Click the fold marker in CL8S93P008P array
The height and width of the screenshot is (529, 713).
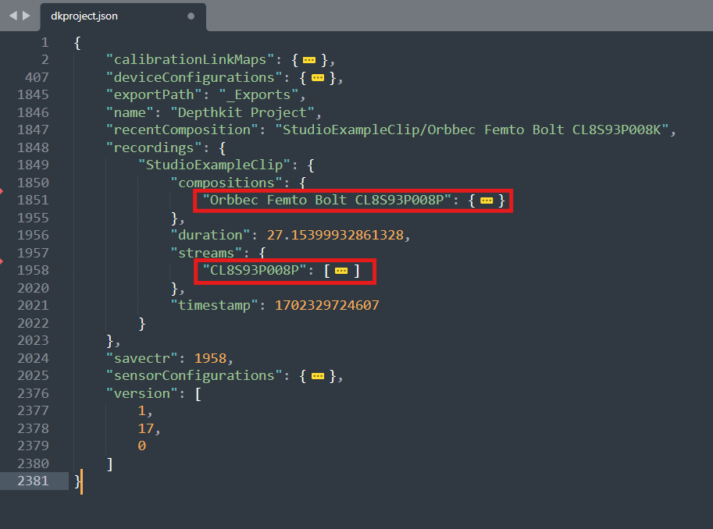pyautogui.click(x=341, y=271)
